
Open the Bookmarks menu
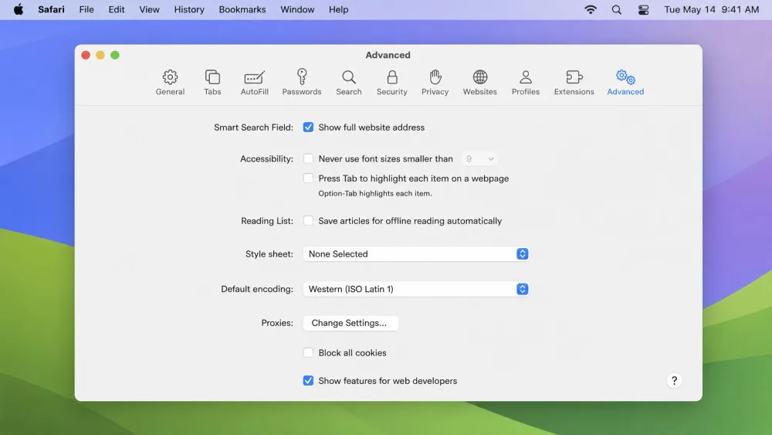point(242,9)
